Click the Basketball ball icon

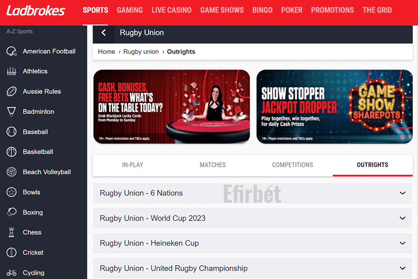coord(12,152)
